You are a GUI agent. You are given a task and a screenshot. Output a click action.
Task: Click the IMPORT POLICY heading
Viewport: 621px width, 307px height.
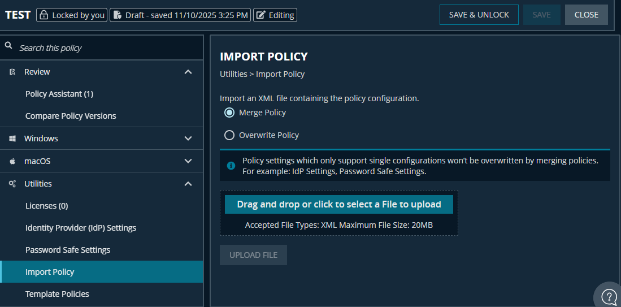(264, 57)
